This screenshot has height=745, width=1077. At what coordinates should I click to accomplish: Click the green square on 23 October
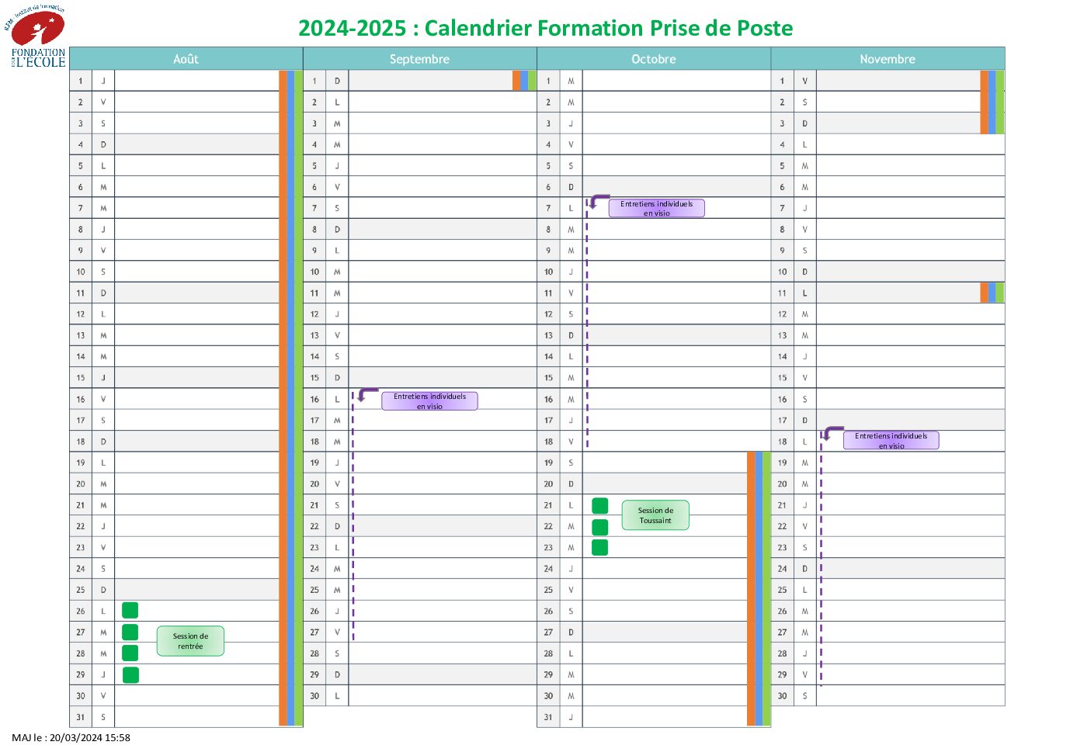tap(599, 547)
